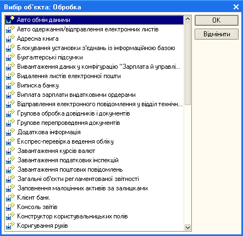This screenshot has width=243, height=236.
Task: Click icon beside 'Консоль звітів'
Action: (x=10, y=207)
